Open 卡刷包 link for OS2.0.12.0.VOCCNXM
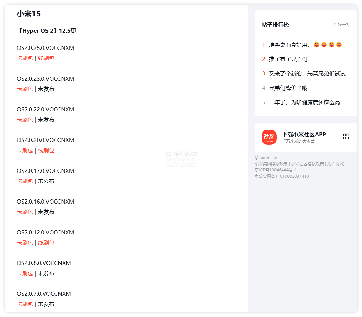This screenshot has width=362, height=317. click(x=25, y=243)
